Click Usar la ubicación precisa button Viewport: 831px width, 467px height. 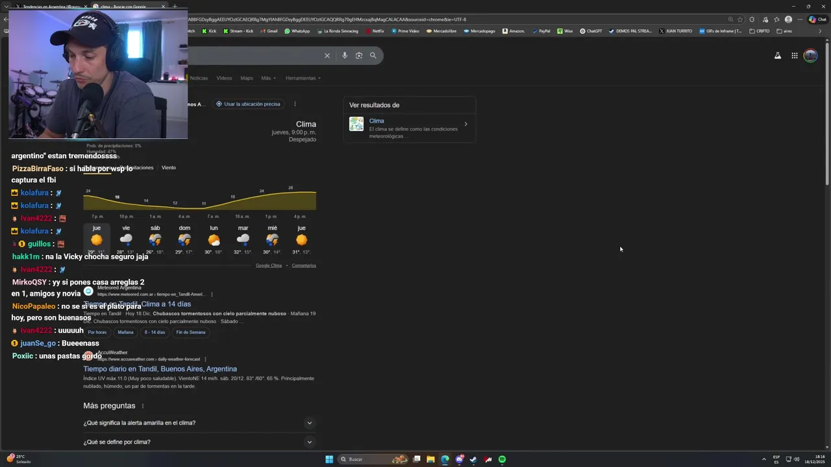coord(249,104)
